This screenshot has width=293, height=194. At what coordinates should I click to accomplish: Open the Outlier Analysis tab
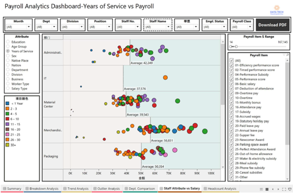[x=106, y=189]
